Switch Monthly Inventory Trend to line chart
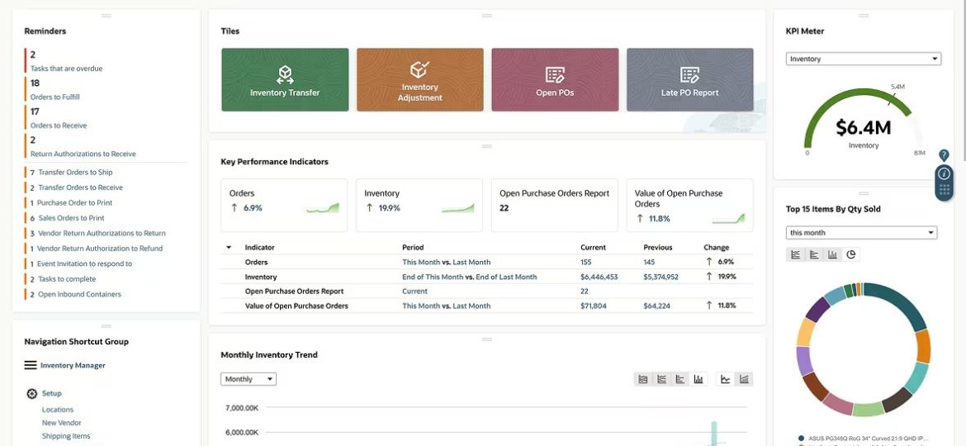 click(661, 379)
